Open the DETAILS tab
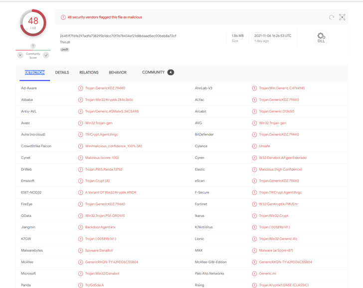Screen dimensions: 363x288 62,73
